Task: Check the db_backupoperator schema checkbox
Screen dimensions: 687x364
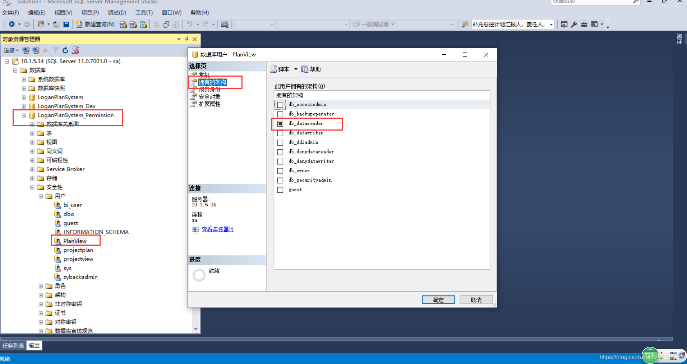Action: [280, 114]
